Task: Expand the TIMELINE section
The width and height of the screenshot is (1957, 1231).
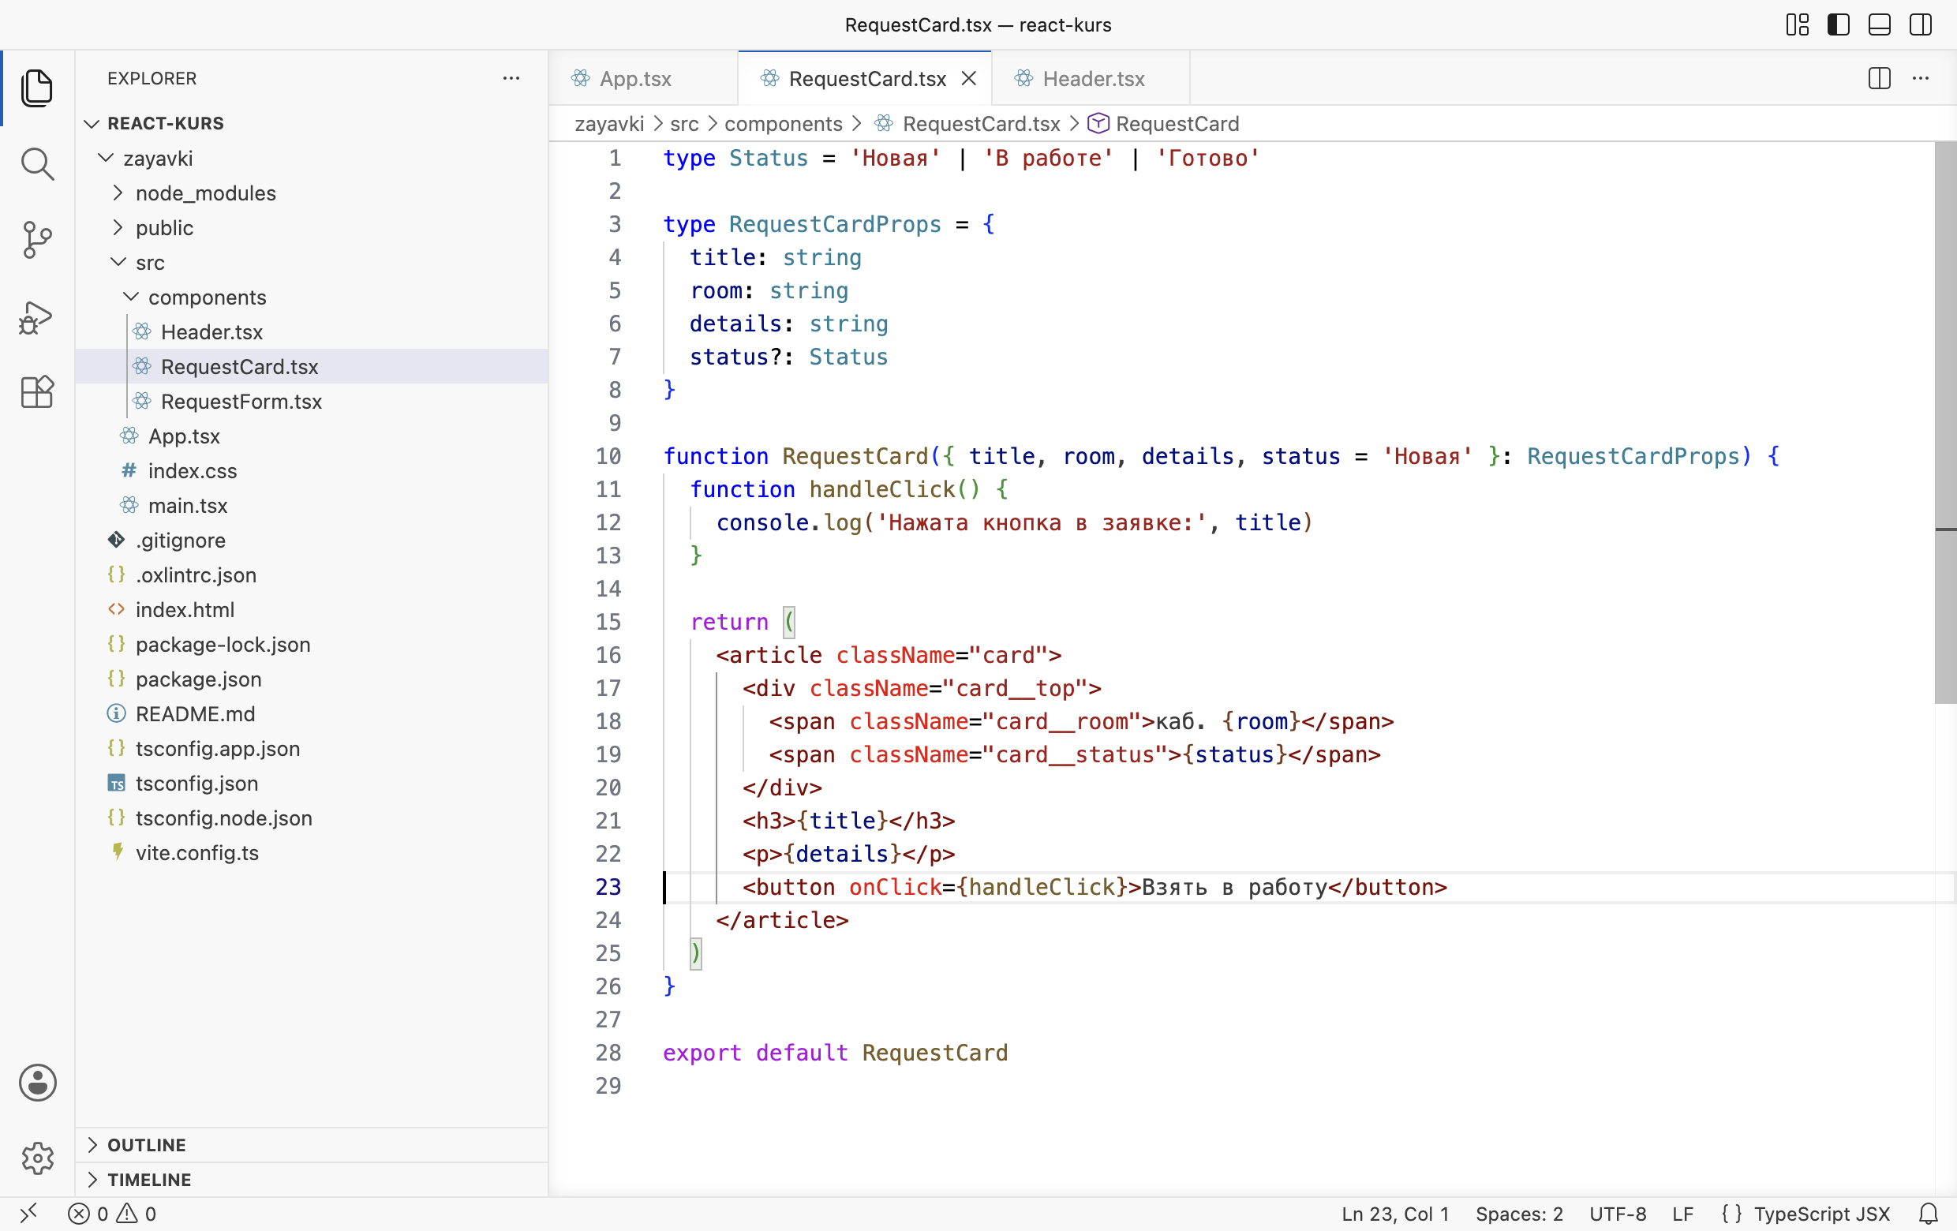Action: (x=311, y=1179)
